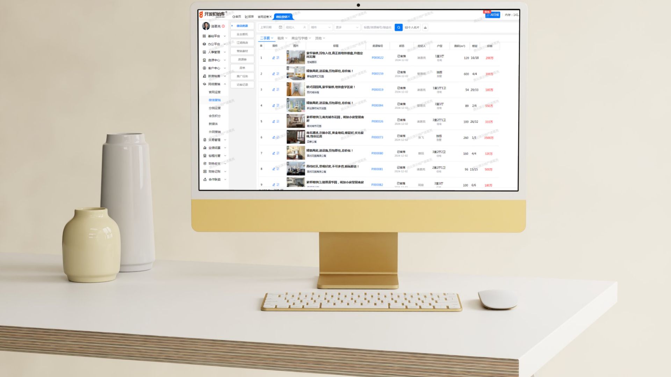Open the 更多 filter dropdown

(x=347, y=27)
